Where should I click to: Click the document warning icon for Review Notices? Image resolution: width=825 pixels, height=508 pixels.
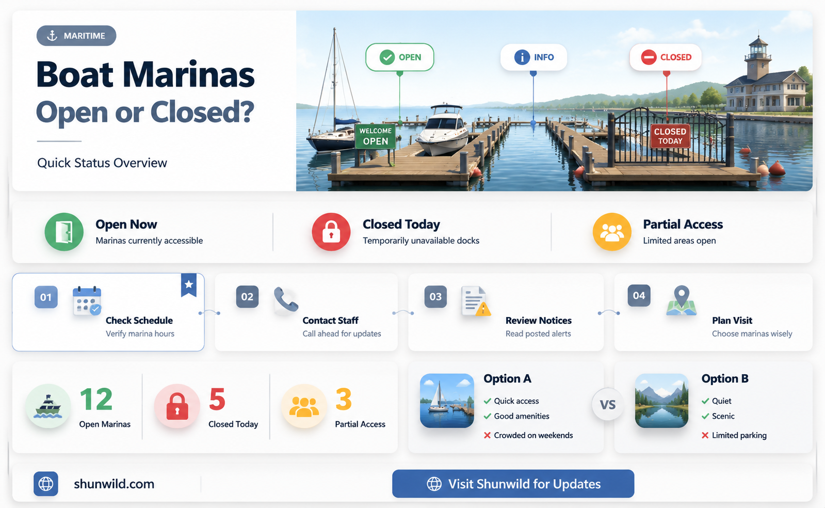click(475, 301)
